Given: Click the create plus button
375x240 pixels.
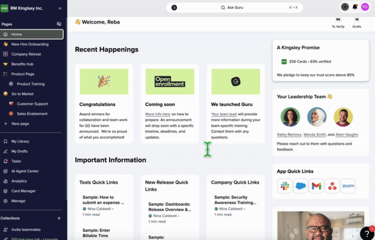Looking at the screenshot, I should coord(345,7).
